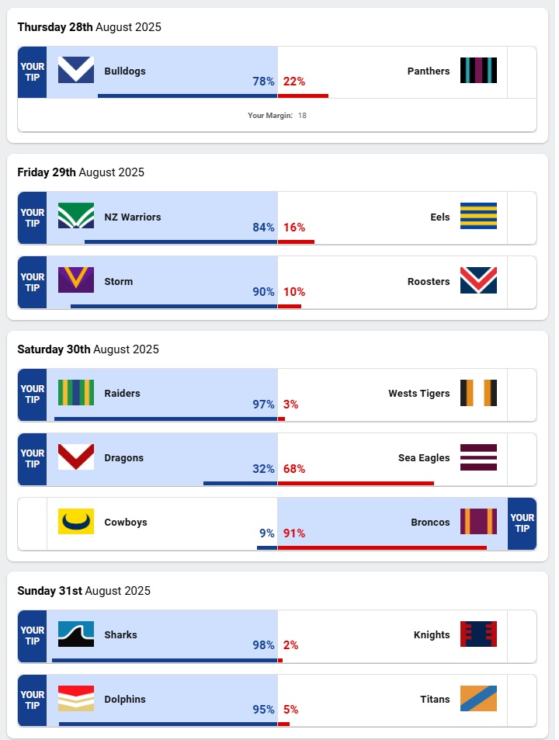Click Dragons team name

pyautogui.click(x=124, y=457)
